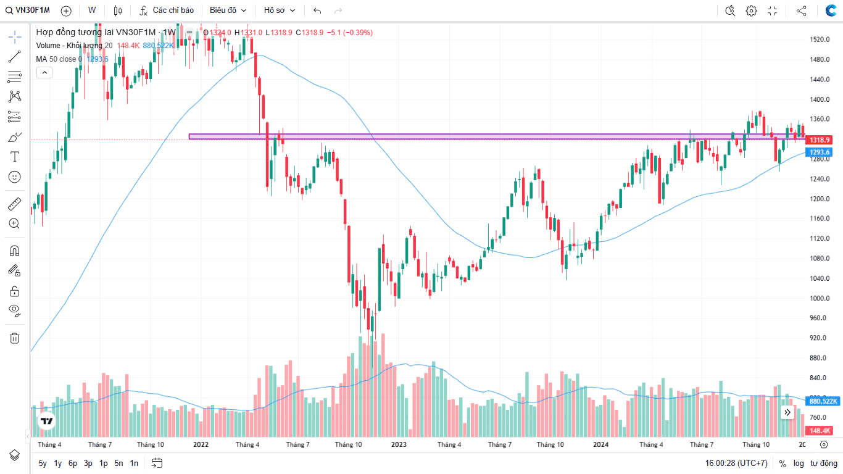Click the tự động auto-scale button
The image size is (843, 474).
[x=822, y=463]
